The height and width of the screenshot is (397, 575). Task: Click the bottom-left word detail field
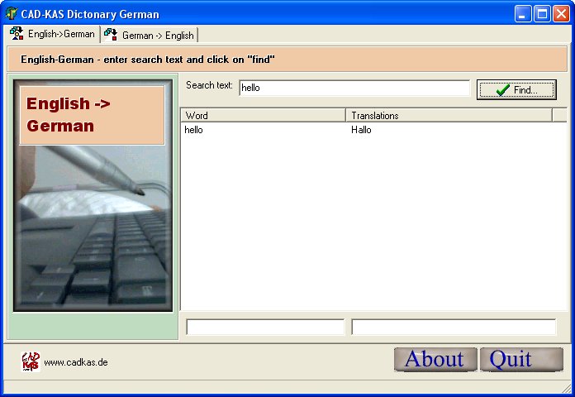pyautogui.click(x=264, y=327)
